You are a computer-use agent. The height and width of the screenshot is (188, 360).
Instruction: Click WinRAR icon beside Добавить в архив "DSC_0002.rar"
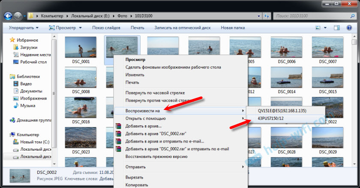click(x=118, y=133)
